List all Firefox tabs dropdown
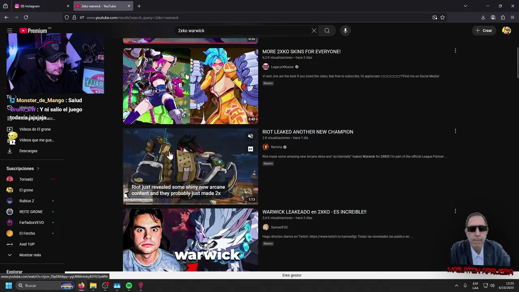 (x=465, y=6)
